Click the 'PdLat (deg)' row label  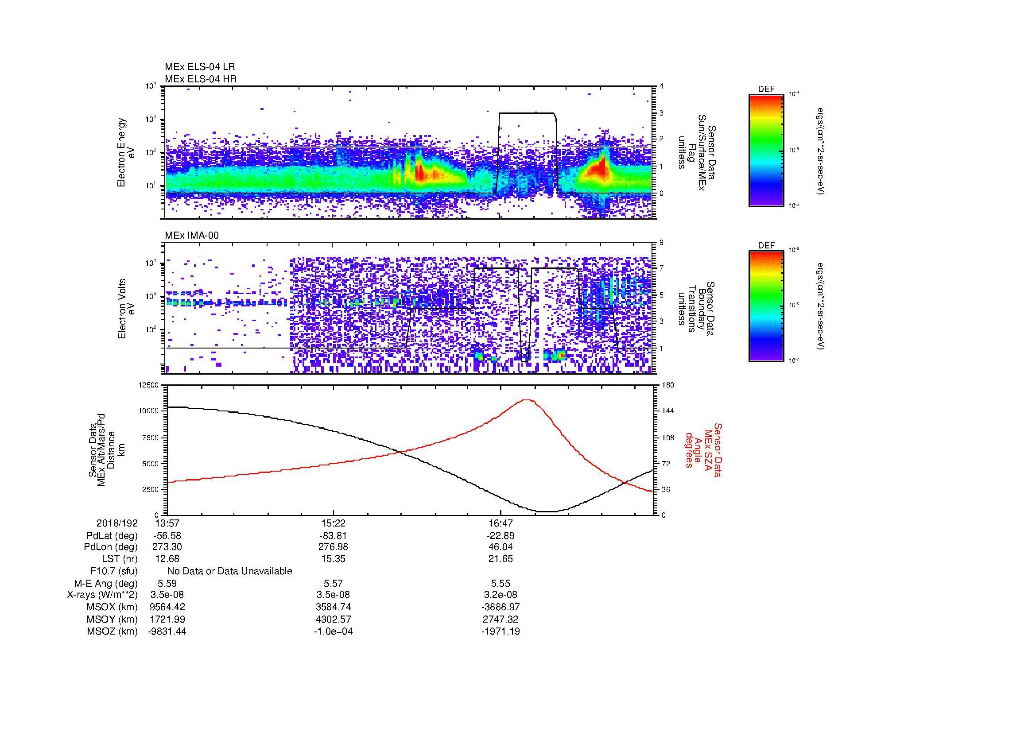pyautogui.click(x=112, y=536)
